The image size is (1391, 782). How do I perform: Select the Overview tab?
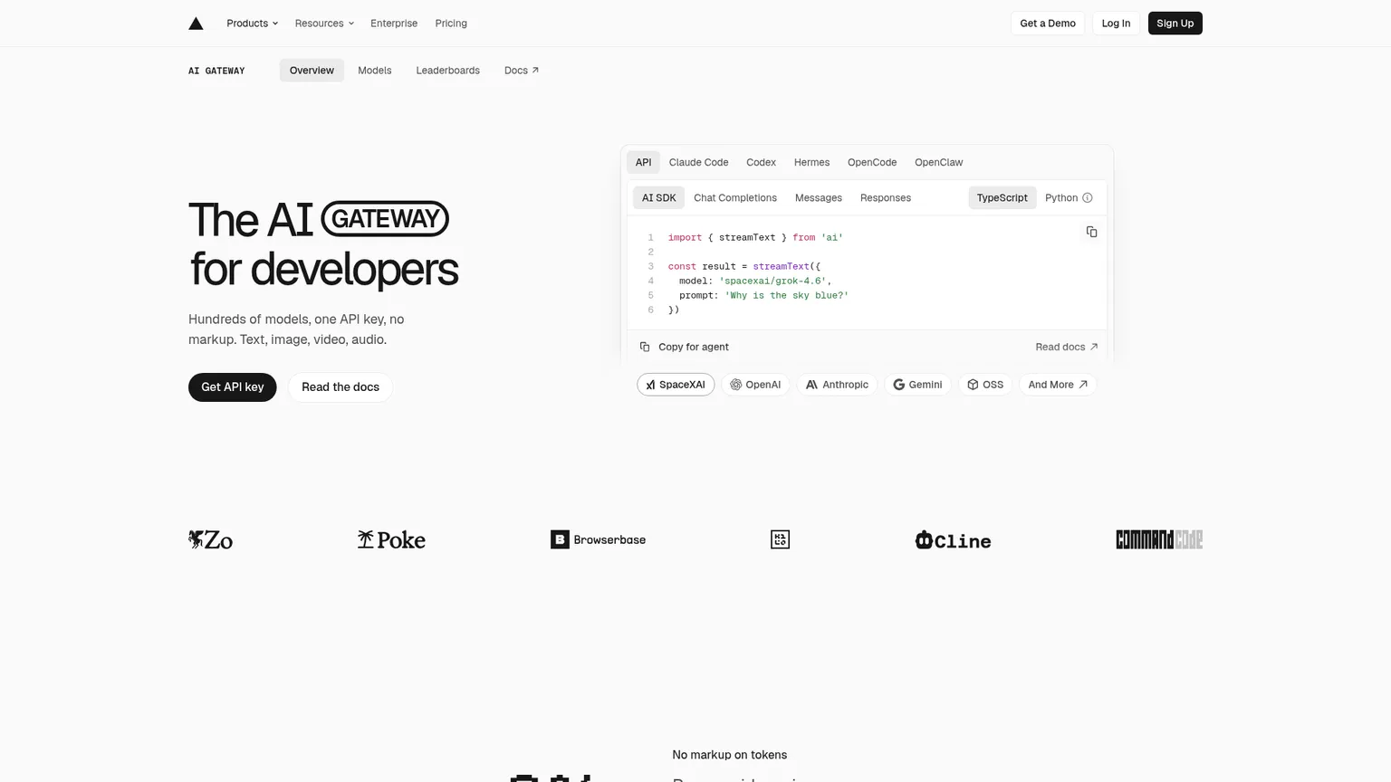click(312, 71)
